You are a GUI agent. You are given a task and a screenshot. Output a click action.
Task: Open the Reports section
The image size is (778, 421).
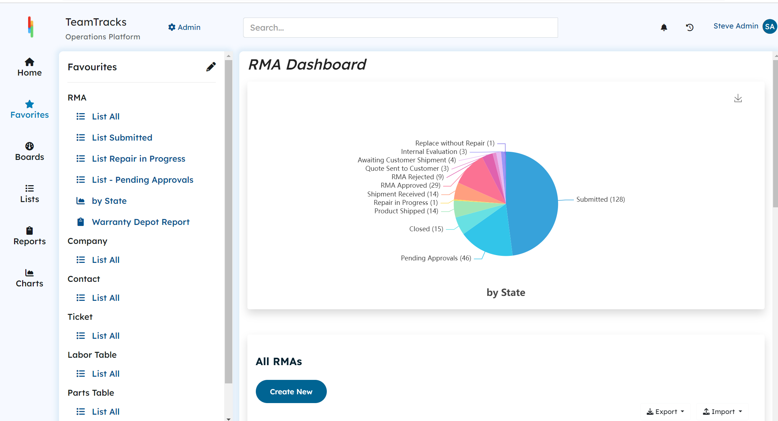click(29, 236)
